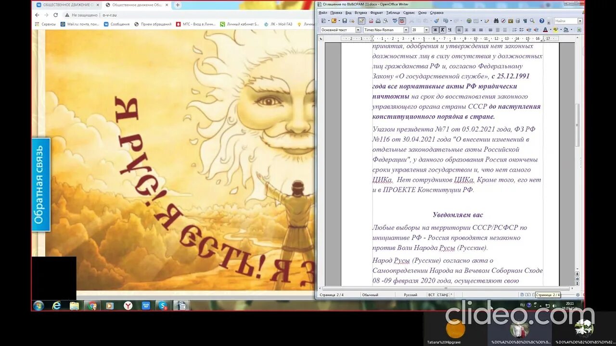Open the Правка menu

[336, 12]
